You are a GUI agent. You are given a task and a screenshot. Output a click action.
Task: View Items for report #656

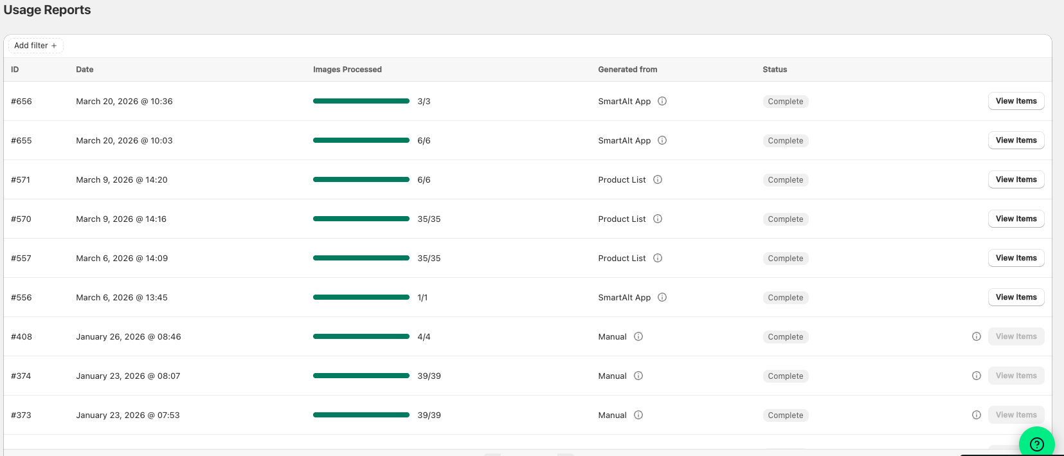click(x=1016, y=101)
